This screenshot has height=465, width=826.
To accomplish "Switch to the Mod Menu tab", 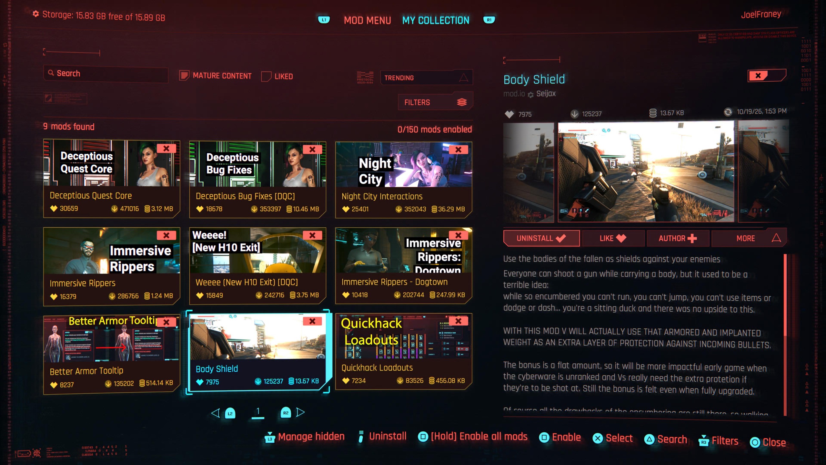I will (368, 20).
